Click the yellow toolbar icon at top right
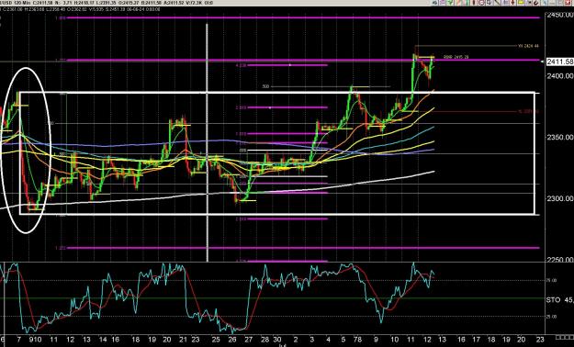574x347 pixels. (x=521, y=3)
